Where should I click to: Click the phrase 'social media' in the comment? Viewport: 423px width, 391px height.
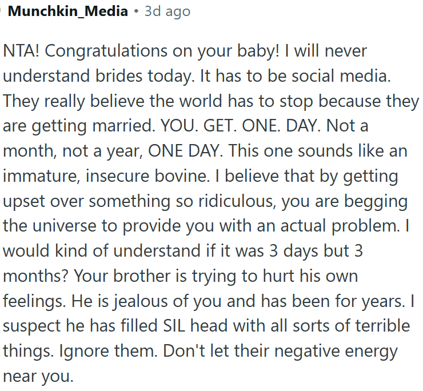click(341, 75)
